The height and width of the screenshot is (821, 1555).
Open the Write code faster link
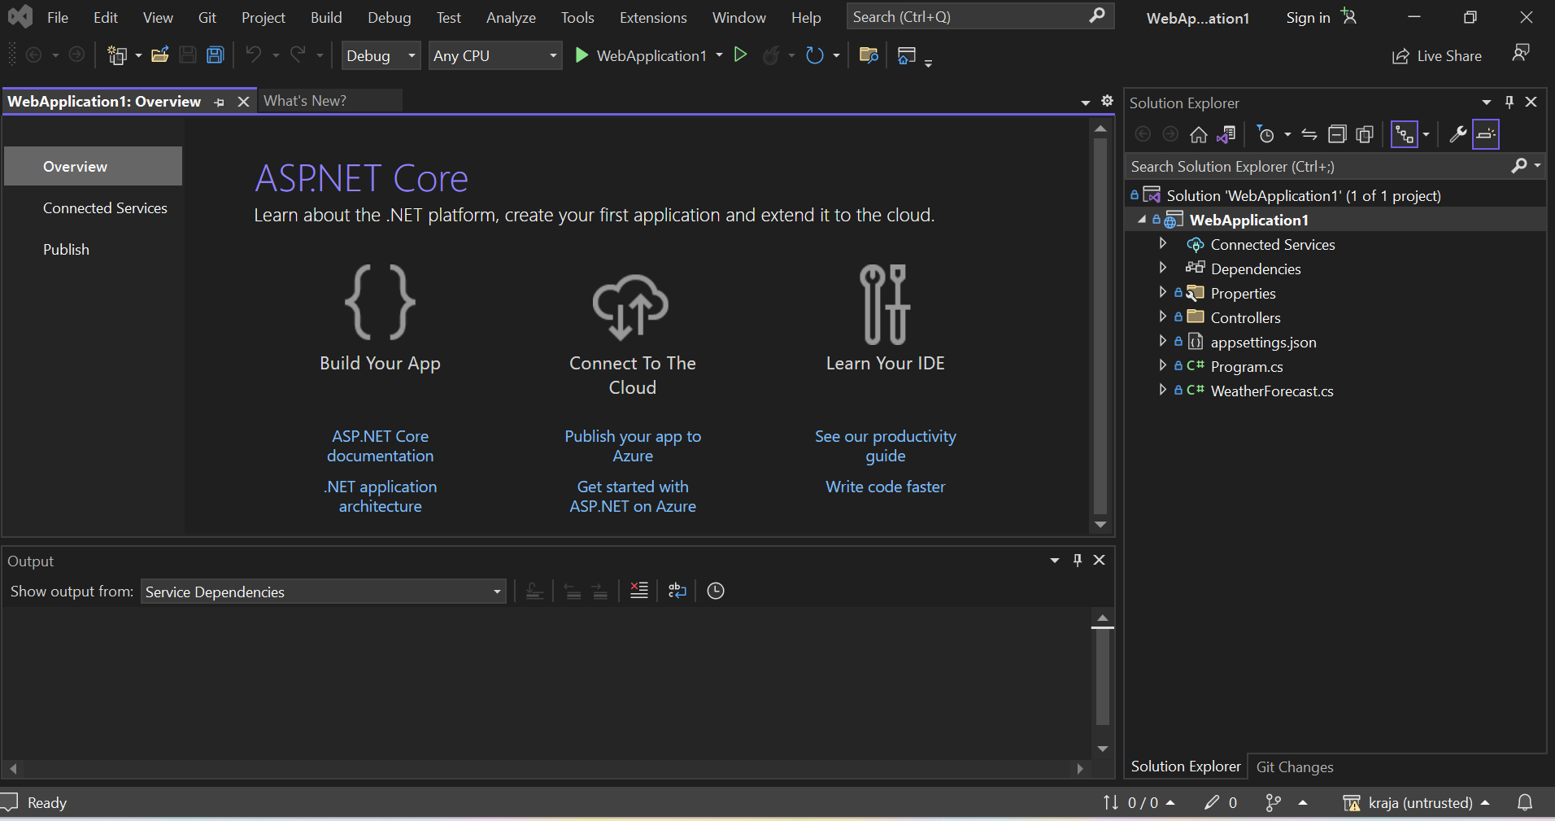coord(886,487)
